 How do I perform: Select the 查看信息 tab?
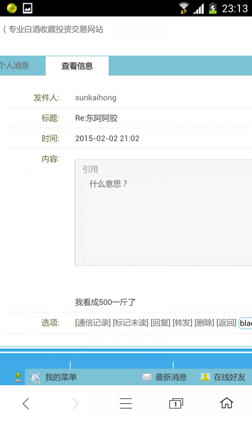click(77, 66)
